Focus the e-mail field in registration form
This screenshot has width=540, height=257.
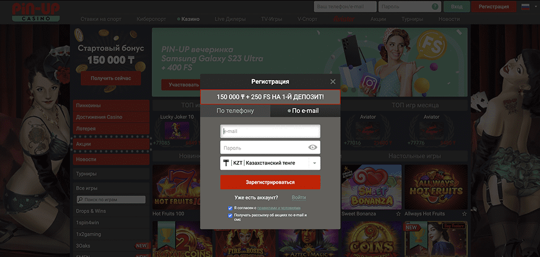coord(271,131)
